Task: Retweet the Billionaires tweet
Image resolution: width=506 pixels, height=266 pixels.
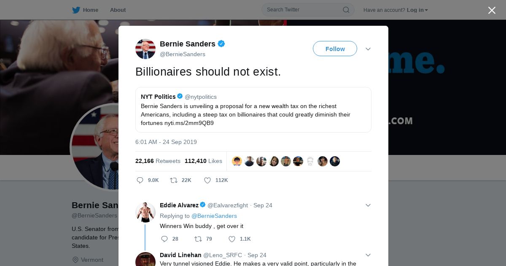Action: coord(174,180)
